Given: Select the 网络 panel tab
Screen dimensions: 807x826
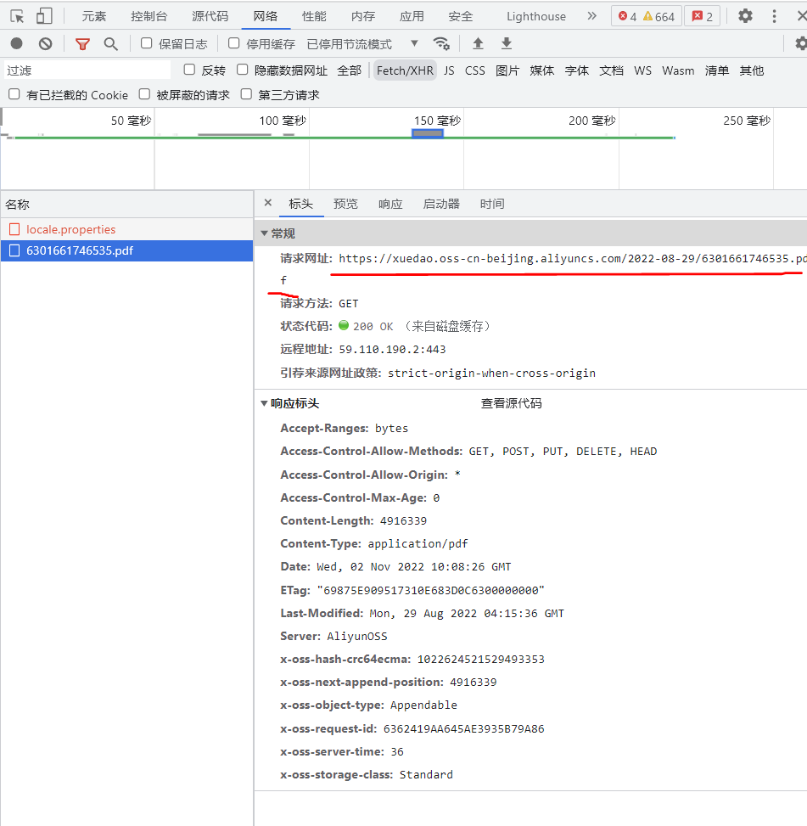Looking at the screenshot, I should tap(266, 16).
